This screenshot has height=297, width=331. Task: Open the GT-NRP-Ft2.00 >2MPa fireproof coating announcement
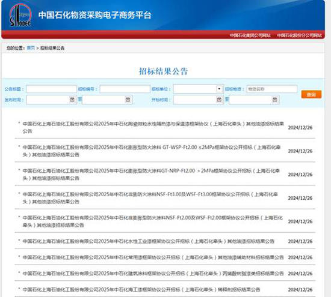tap(151, 175)
